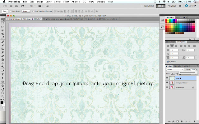Select the Clone Stamp tool
Screen dimensions: 199x124
point(2,49)
